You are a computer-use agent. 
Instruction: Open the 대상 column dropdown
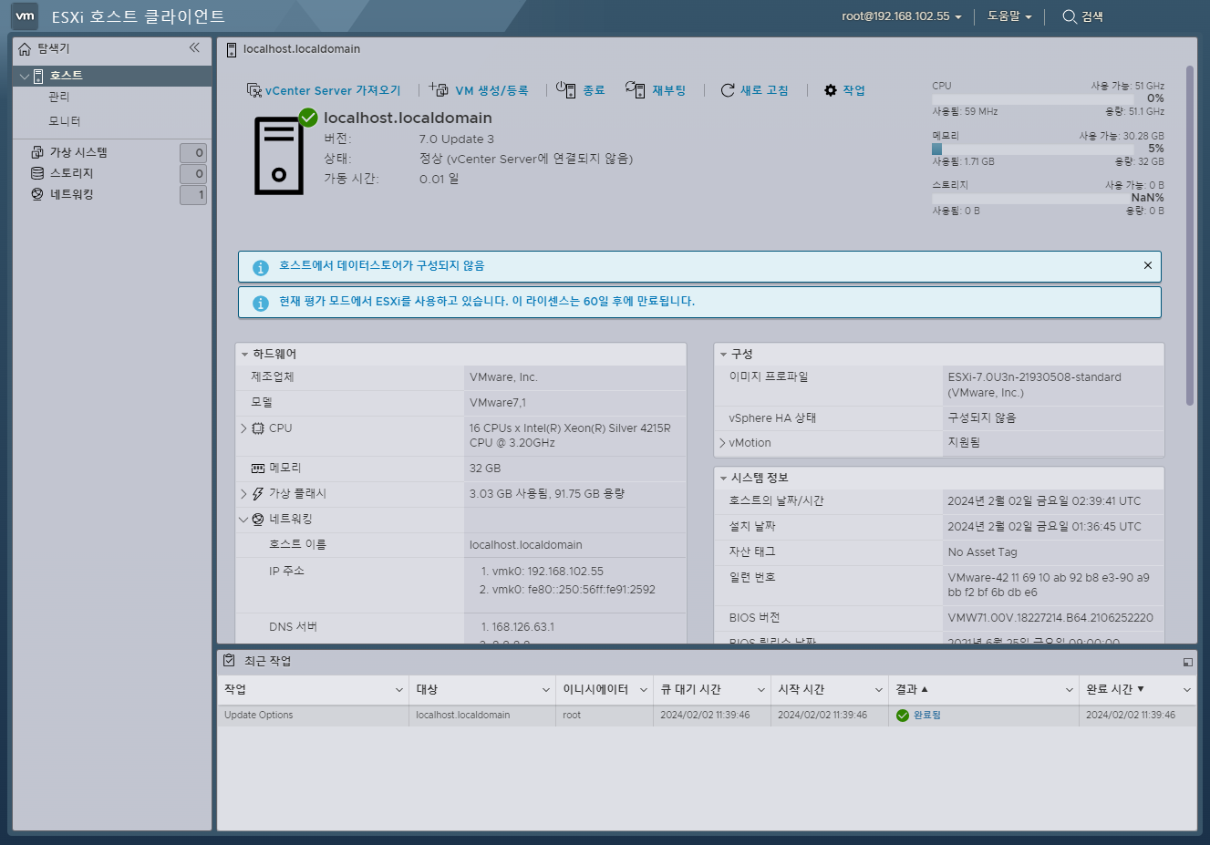point(545,690)
